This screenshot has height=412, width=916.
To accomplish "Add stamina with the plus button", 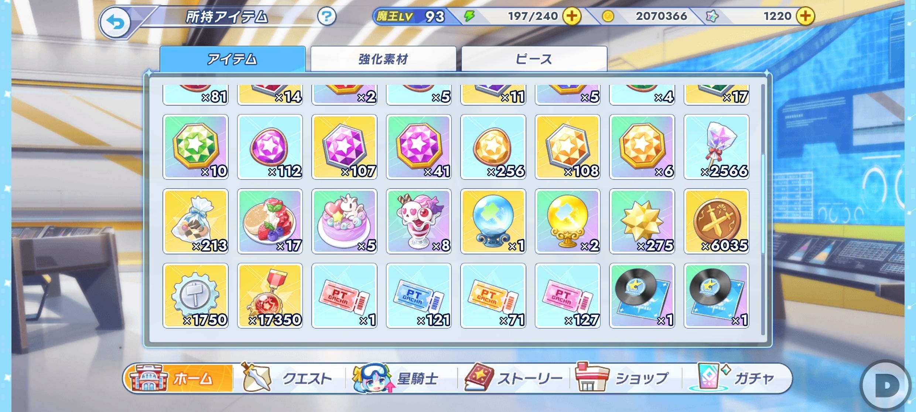I will pyautogui.click(x=571, y=16).
